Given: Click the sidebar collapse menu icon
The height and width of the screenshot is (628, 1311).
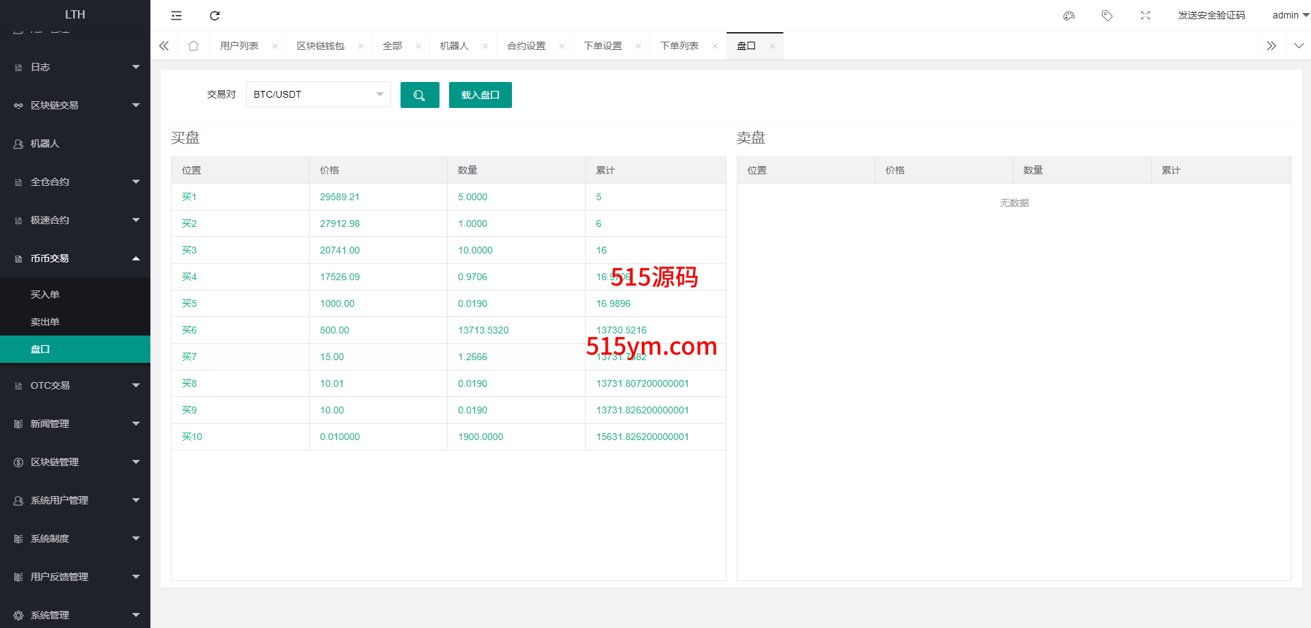Looking at the screenshot, I should [176, 16].
